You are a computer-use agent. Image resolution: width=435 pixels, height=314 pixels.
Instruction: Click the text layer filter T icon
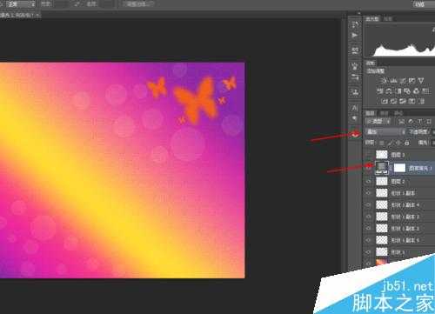coord(419,122)
